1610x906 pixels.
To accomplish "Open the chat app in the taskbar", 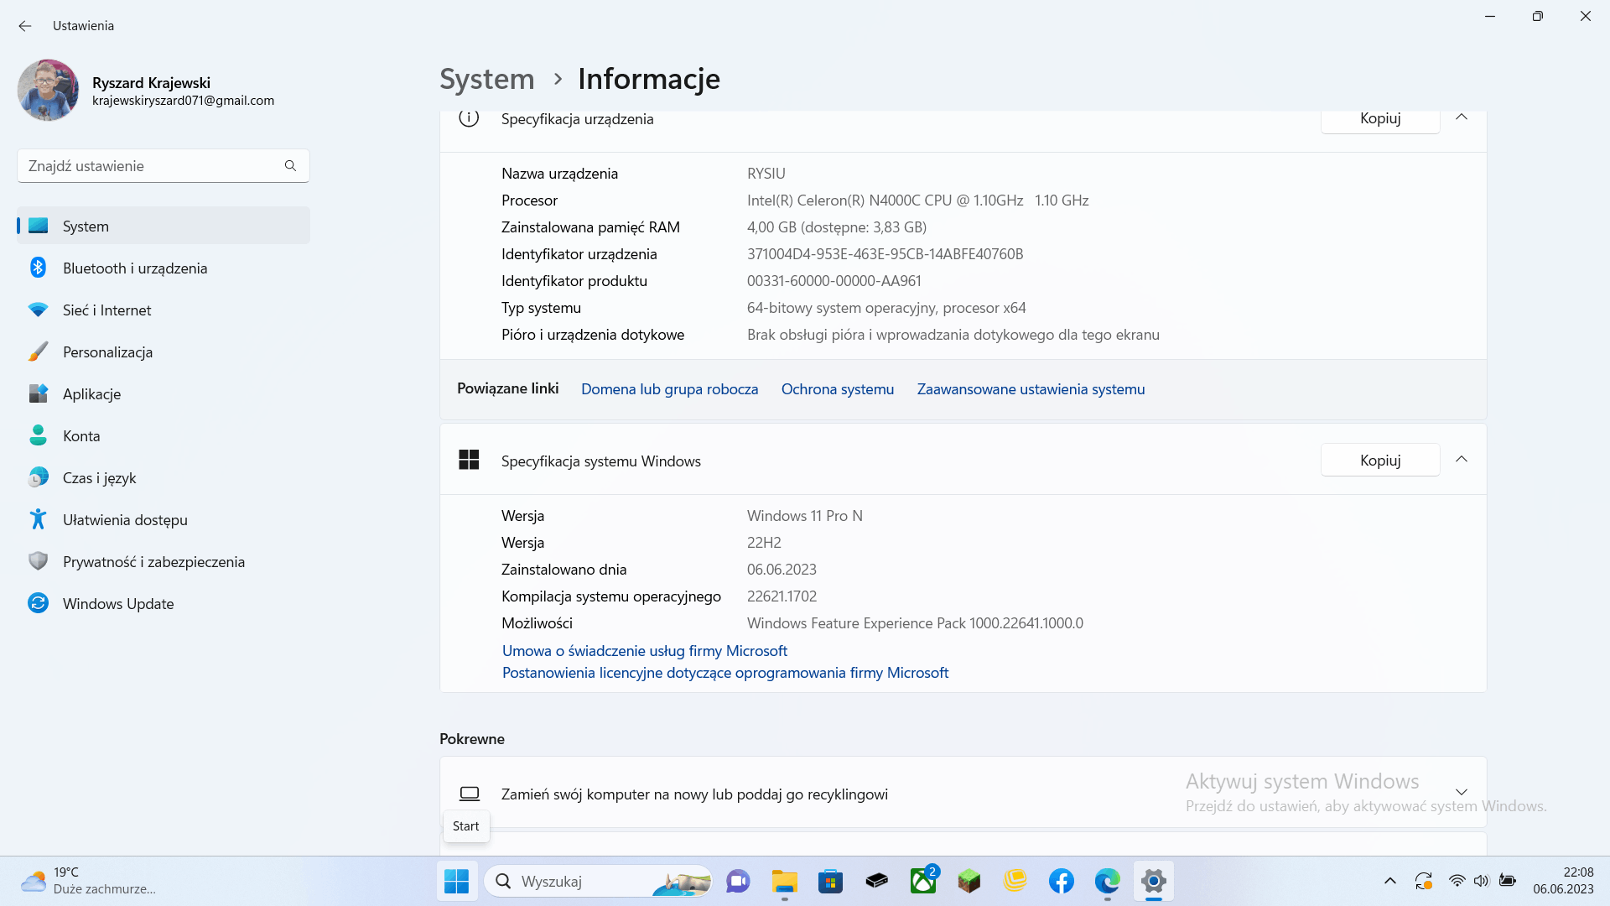I will tap(738, 881).
